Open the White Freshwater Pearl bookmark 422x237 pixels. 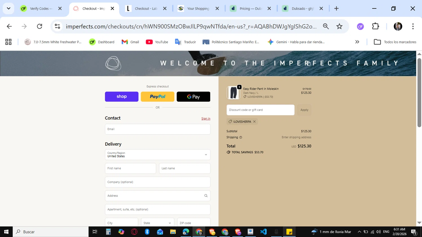tap(53, 42)
